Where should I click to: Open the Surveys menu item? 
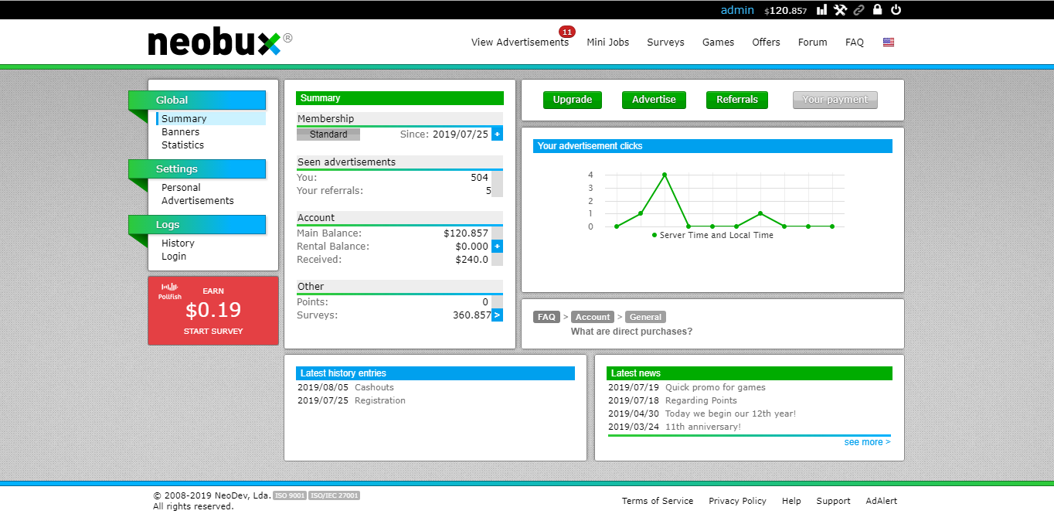[665, 43]
